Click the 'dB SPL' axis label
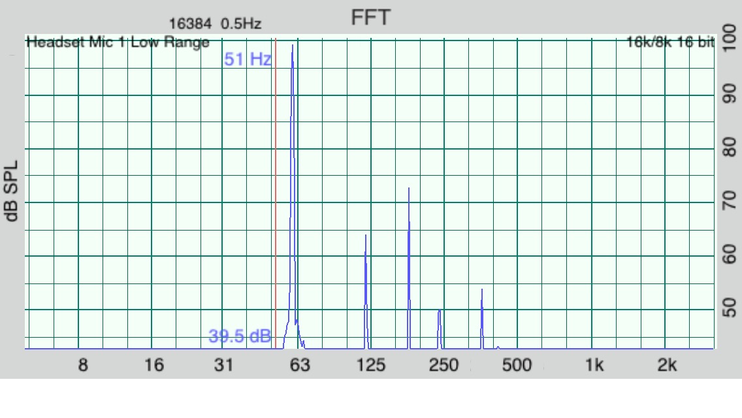The image size is (742, 418). (x=11, y=191)
